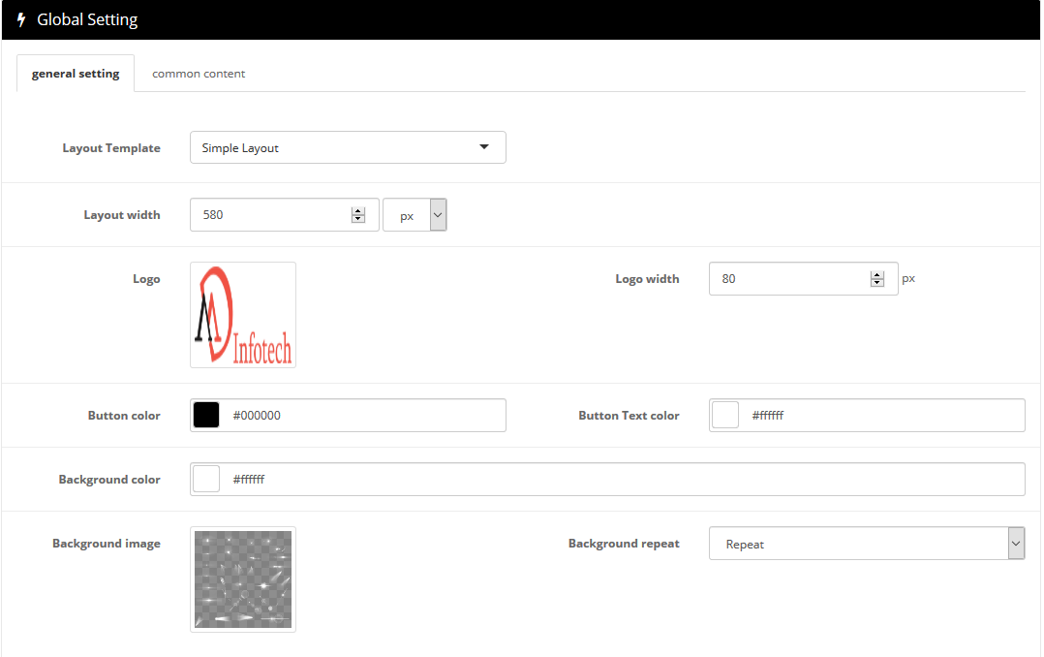Click the lightning bolt icon beside Global Setting
The height and width of the screenshot is (657, 1044).
click(21, 20)
